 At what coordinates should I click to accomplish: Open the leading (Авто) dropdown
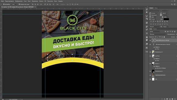[166, 13]
